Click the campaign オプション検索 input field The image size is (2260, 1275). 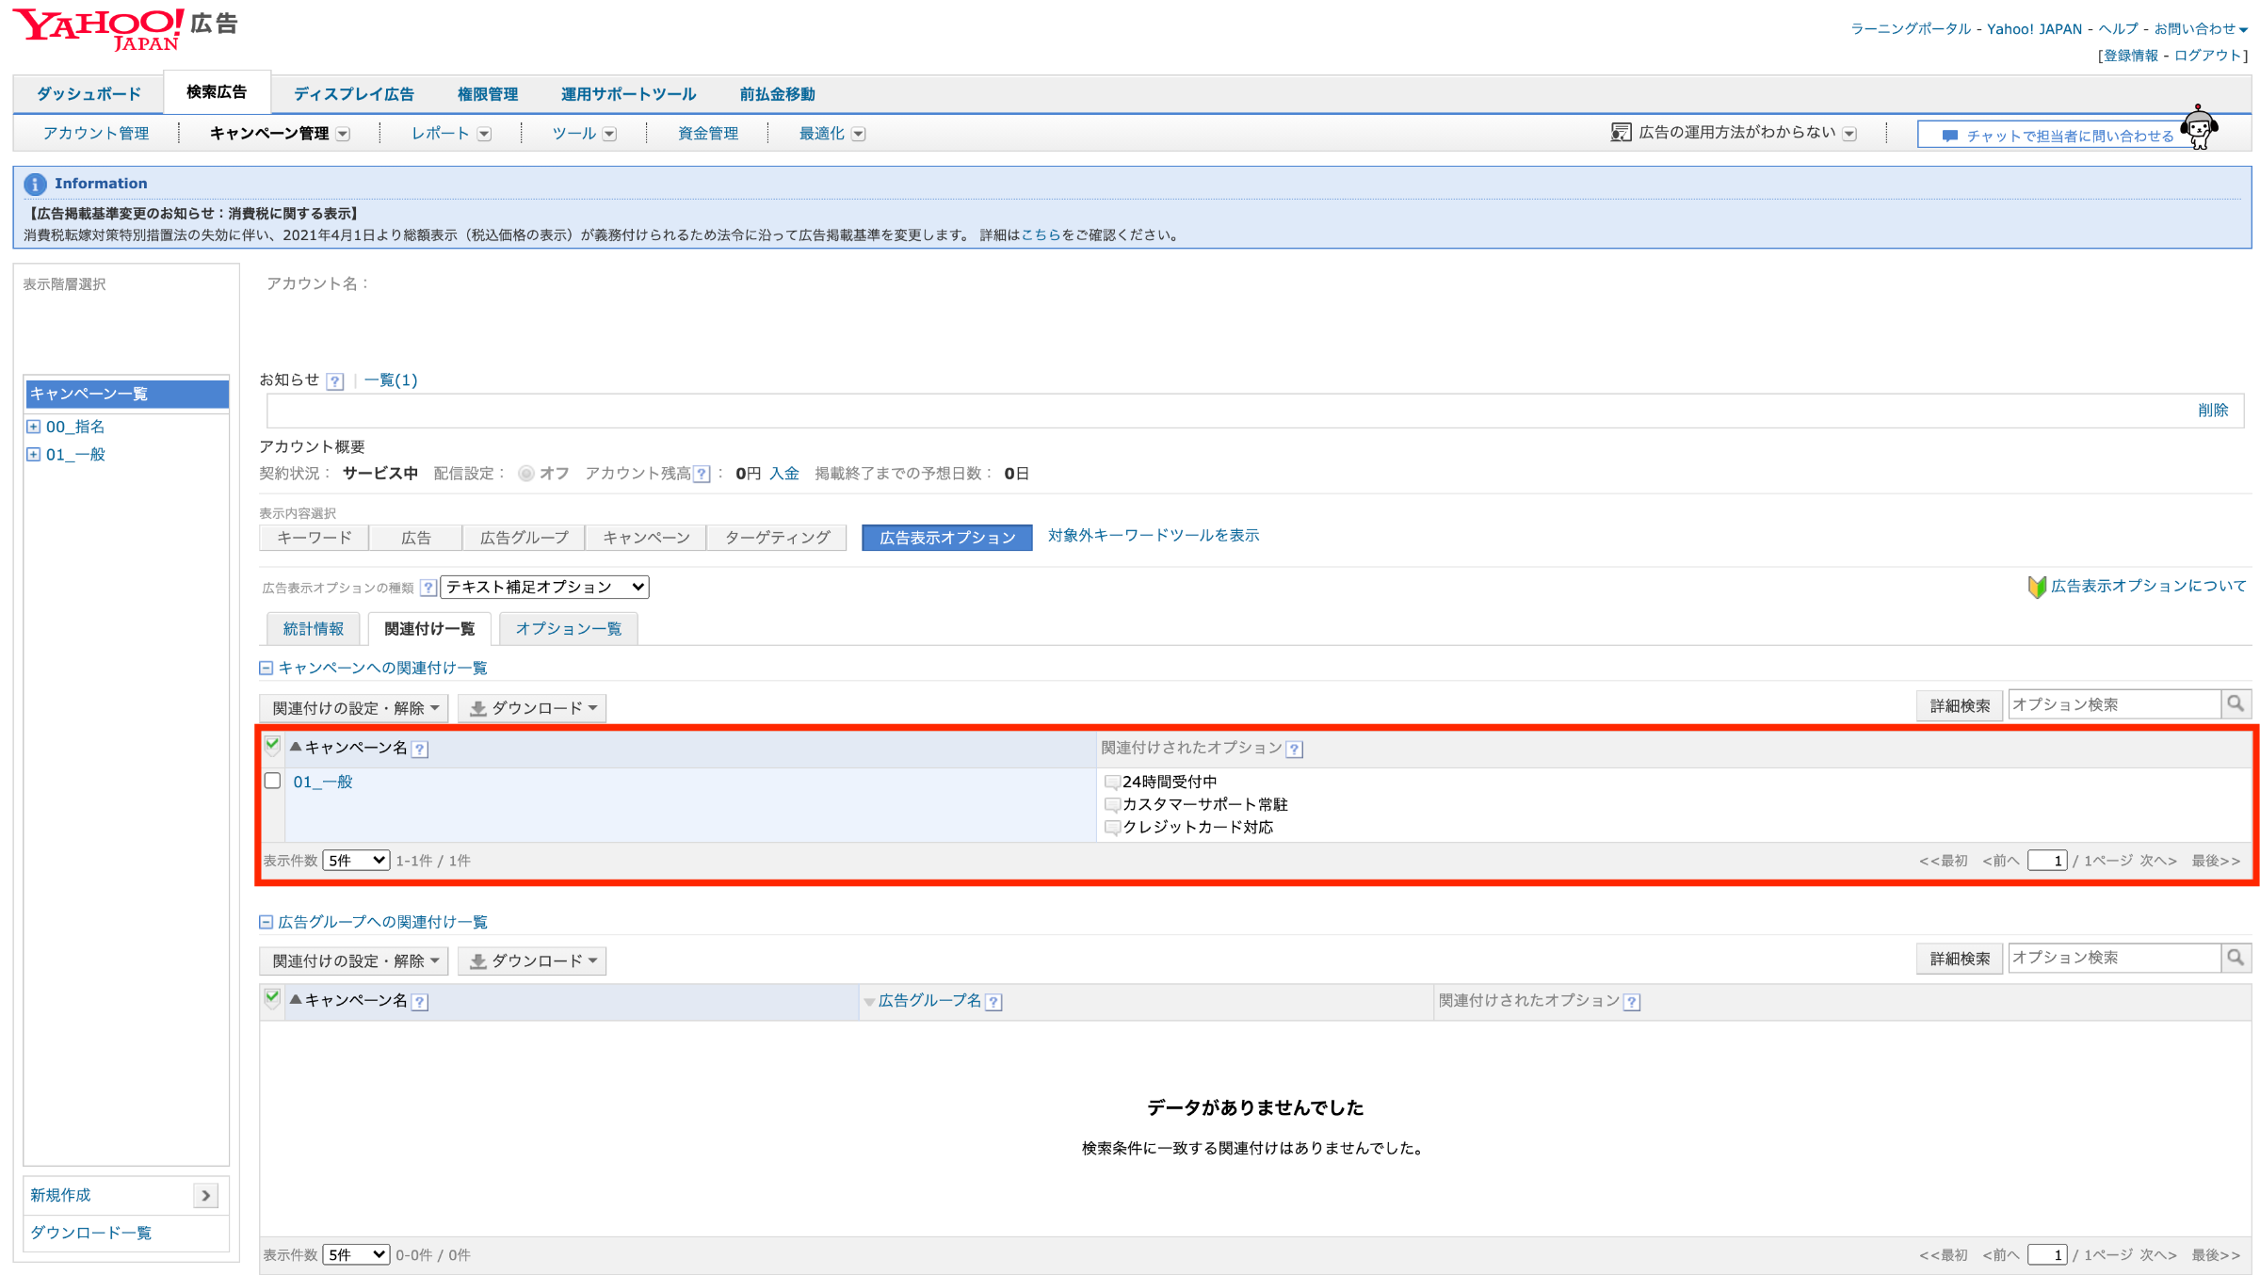[2114, 703]
